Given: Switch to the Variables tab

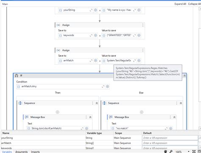Looking at the screenshot, I should [x=7, y=152].
